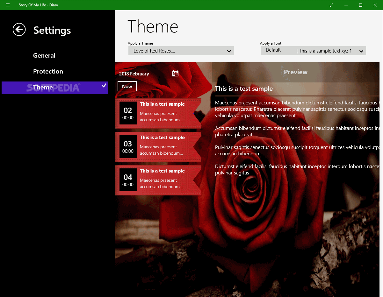The width and height of the screenshot is (383, 297).
Task: Click the Preview header label
Action: (296, 72)
